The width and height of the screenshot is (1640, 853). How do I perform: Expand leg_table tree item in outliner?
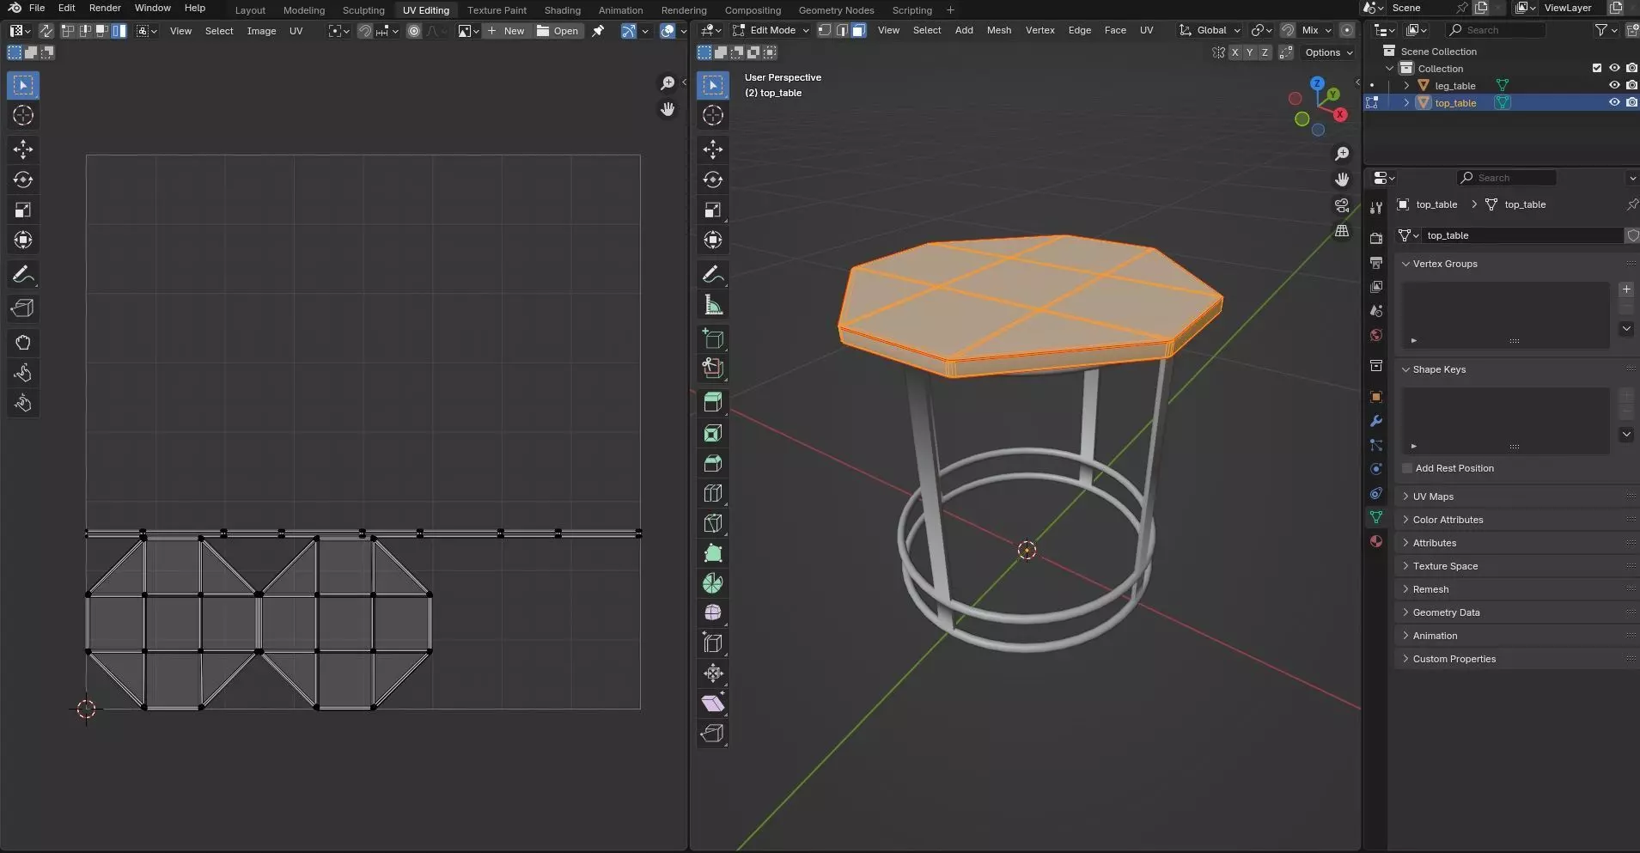(x=1406, y=85)
